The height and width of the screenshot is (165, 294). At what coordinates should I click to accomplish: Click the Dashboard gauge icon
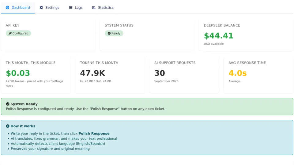point(7,7)
